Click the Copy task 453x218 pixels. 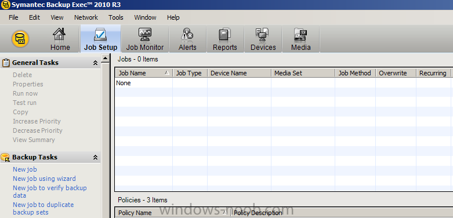pos(20,112)
